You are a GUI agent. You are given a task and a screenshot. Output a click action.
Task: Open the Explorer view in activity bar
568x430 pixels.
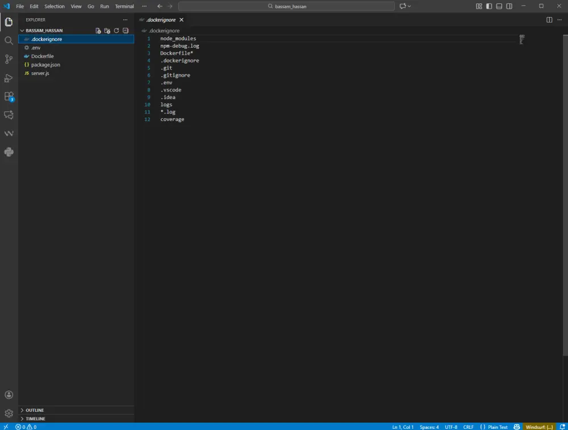(9, 22)
